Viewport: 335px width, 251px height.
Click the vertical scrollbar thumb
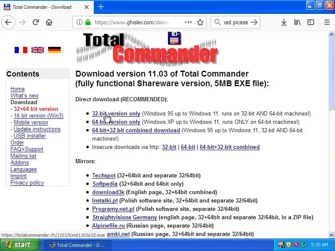coord(331,74)
